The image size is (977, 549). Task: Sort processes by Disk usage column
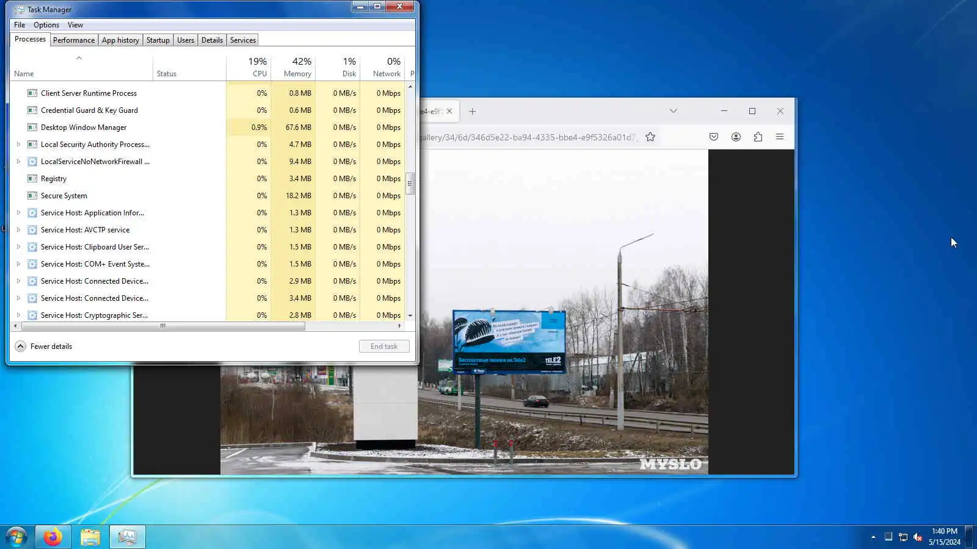[x=338, y=67]
